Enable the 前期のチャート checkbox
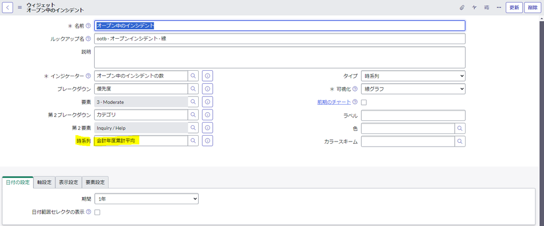This screenshot has height=226, width=544. [x=364, y=102]
